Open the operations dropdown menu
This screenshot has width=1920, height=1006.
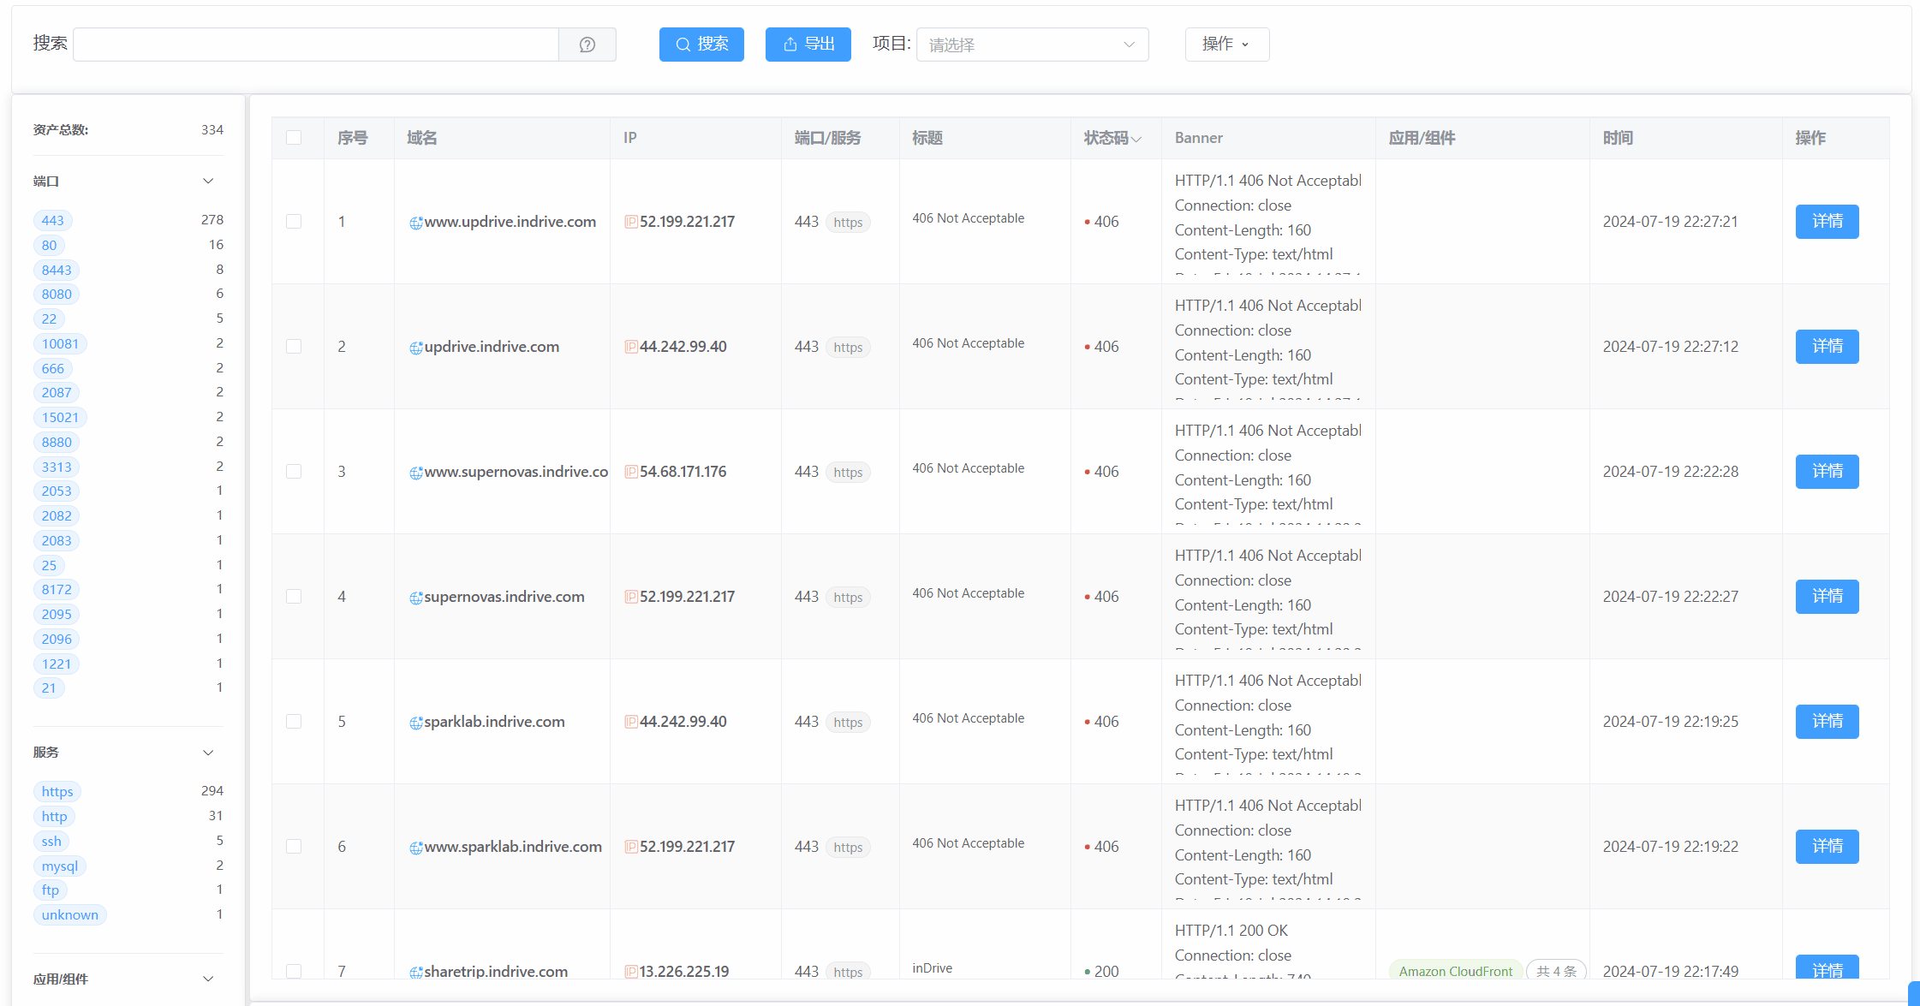(x=1226, y=45)
